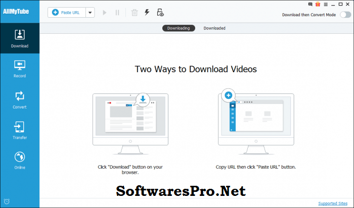
Task: Expand the Paste URL dropdown arrow
Action: click(x=90, y=13)
